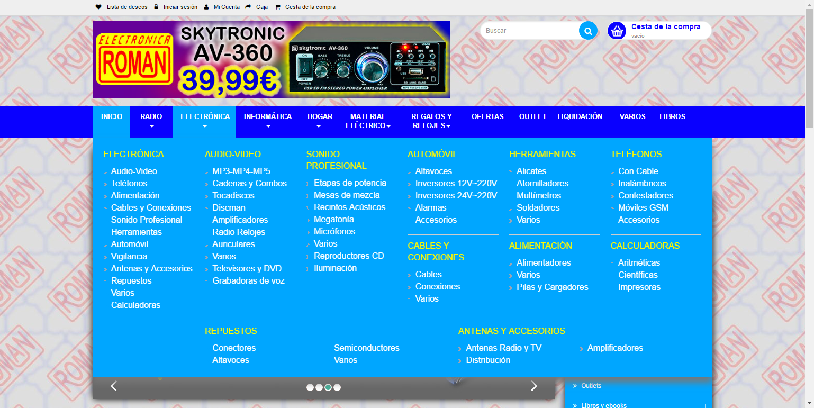814x408 pixels.
Task: Open the Ofertas menu item
Action: [x=487, y=116]
